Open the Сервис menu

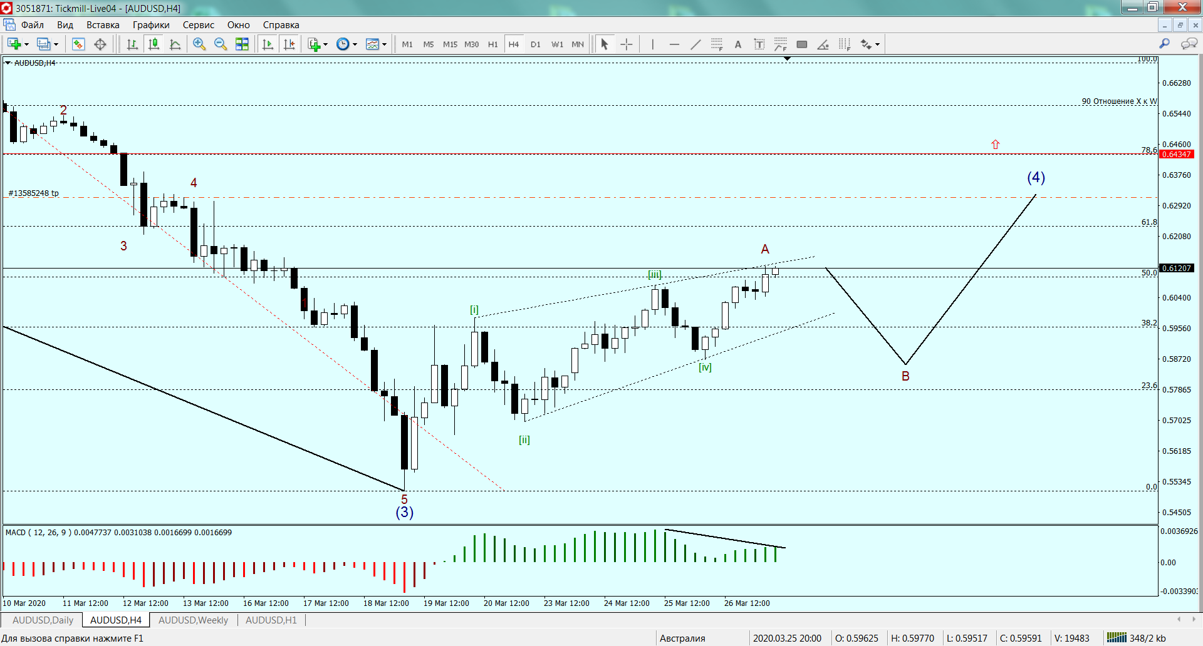click(199, 25)
